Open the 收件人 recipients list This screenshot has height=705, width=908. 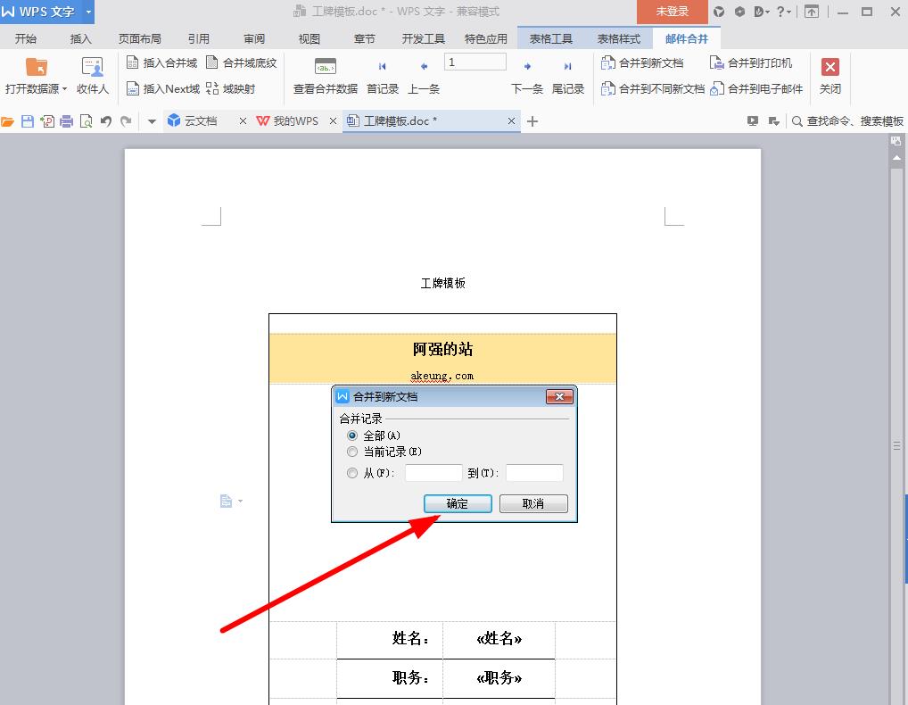point(92,68)
